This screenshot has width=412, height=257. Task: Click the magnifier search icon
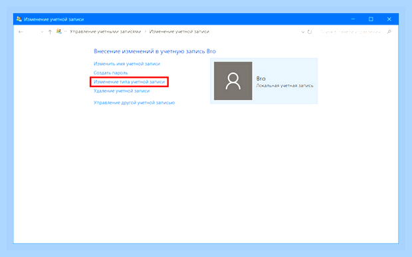click(x=389, y=32)
